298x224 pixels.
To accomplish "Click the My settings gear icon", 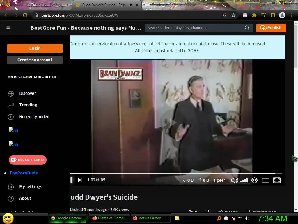I will (11, 187).
